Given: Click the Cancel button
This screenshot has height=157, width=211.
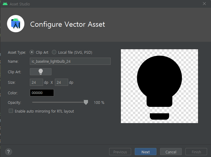Looking at the screenshot, I should coord(171,152).
